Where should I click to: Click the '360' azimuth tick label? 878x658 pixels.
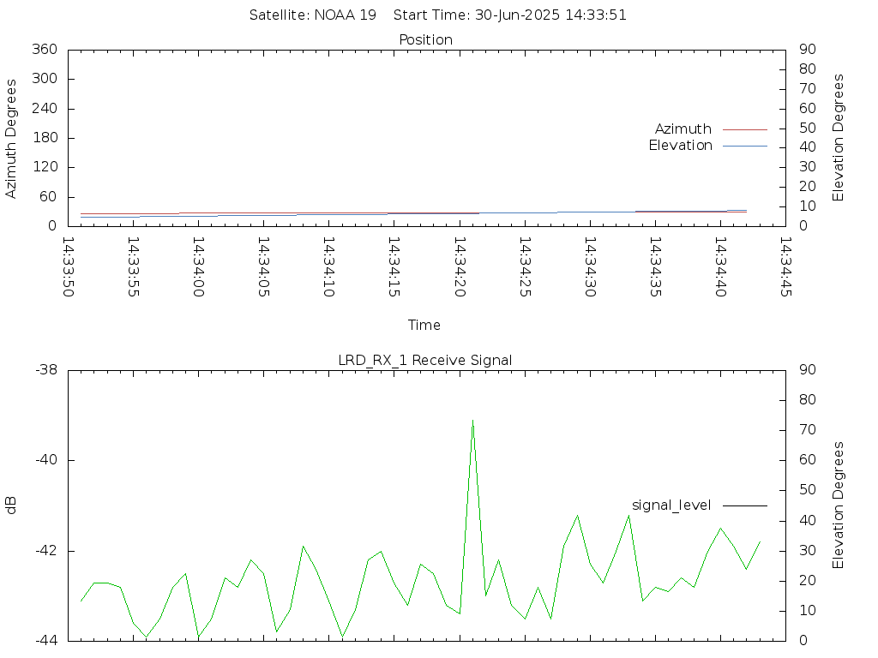click(45, 49)
